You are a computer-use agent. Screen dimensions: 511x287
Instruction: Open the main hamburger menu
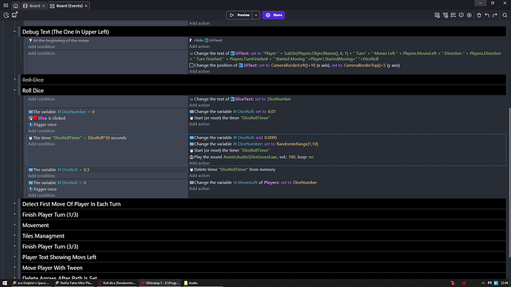6,5
